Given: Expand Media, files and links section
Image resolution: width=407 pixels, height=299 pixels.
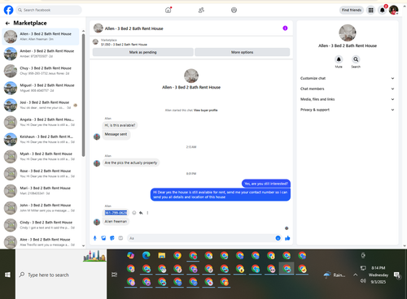Looking at the screenshot, I should pos(348,99).
